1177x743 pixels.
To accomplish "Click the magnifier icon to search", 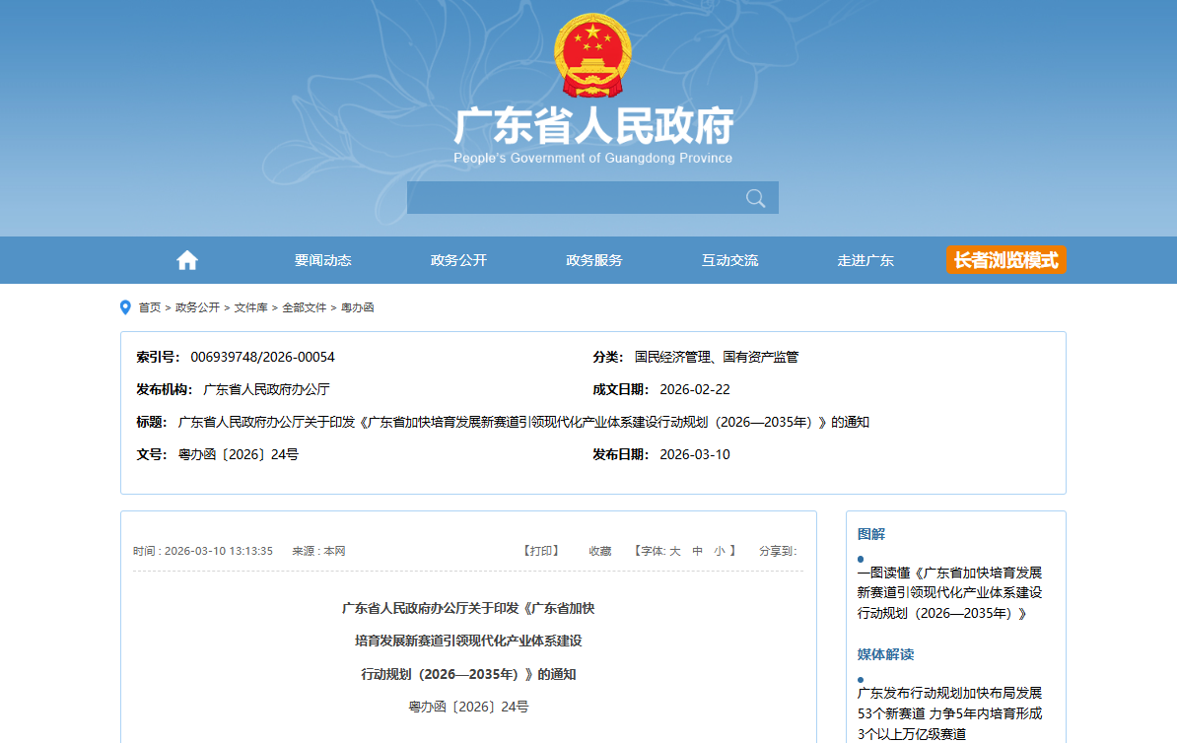I will click(755, 197).
